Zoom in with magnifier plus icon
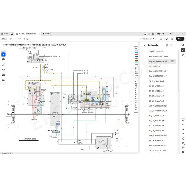The width and height of the screenshot is (186, 186). tap(183, 147)
